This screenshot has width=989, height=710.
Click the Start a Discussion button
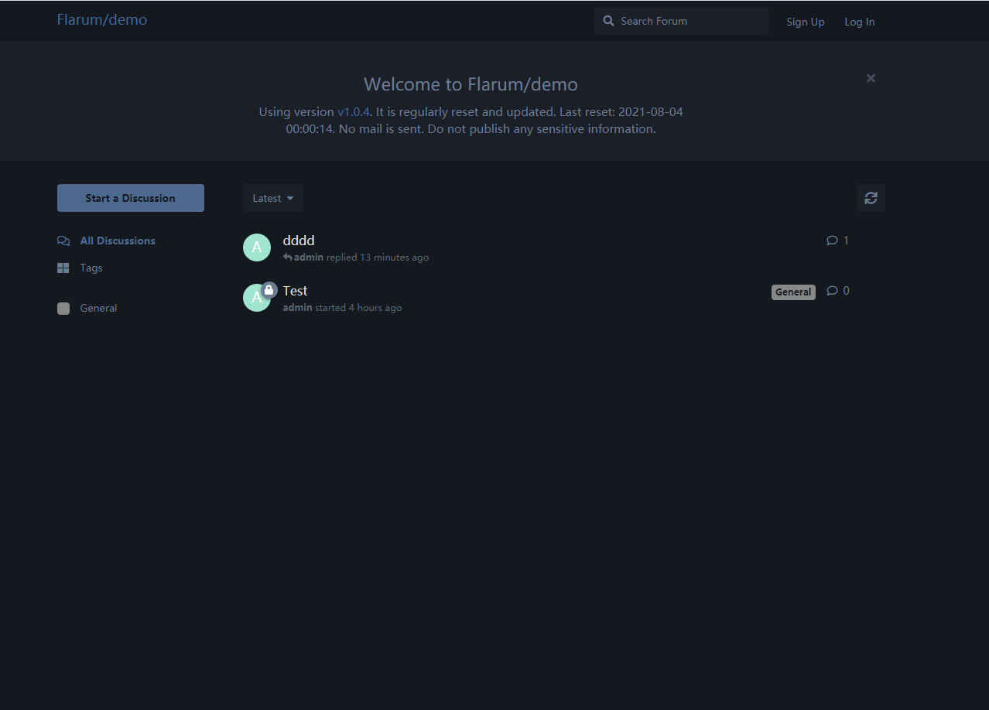131,198
